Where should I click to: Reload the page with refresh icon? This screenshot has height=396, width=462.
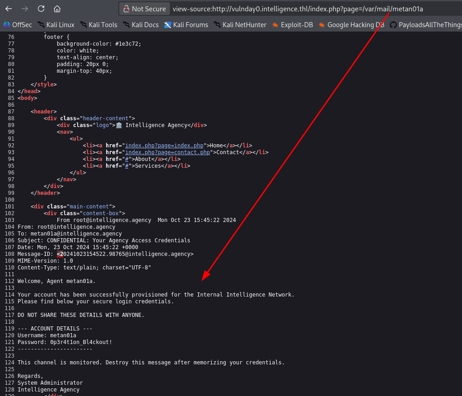[41, 9]
